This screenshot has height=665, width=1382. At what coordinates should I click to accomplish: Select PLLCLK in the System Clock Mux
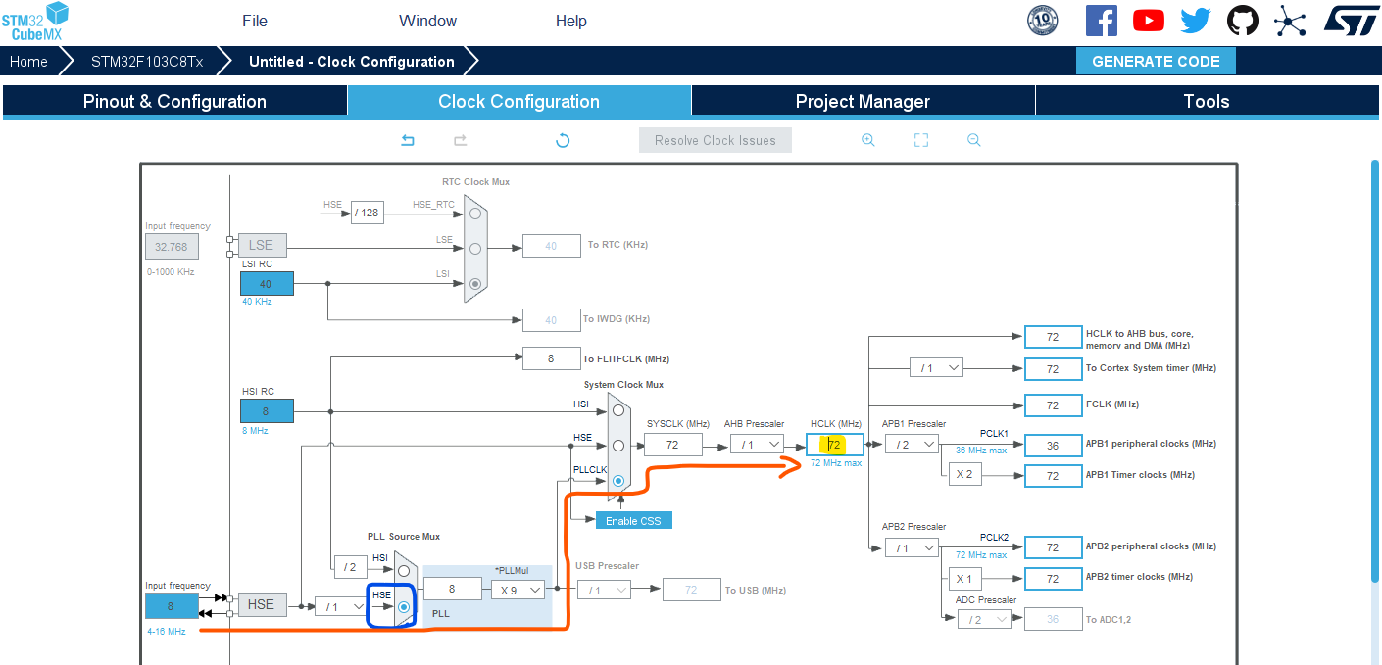[618, 480]
